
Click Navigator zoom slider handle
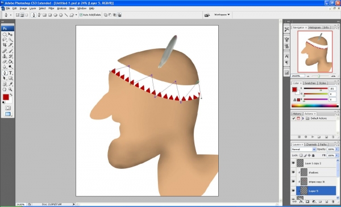[319, 76]
